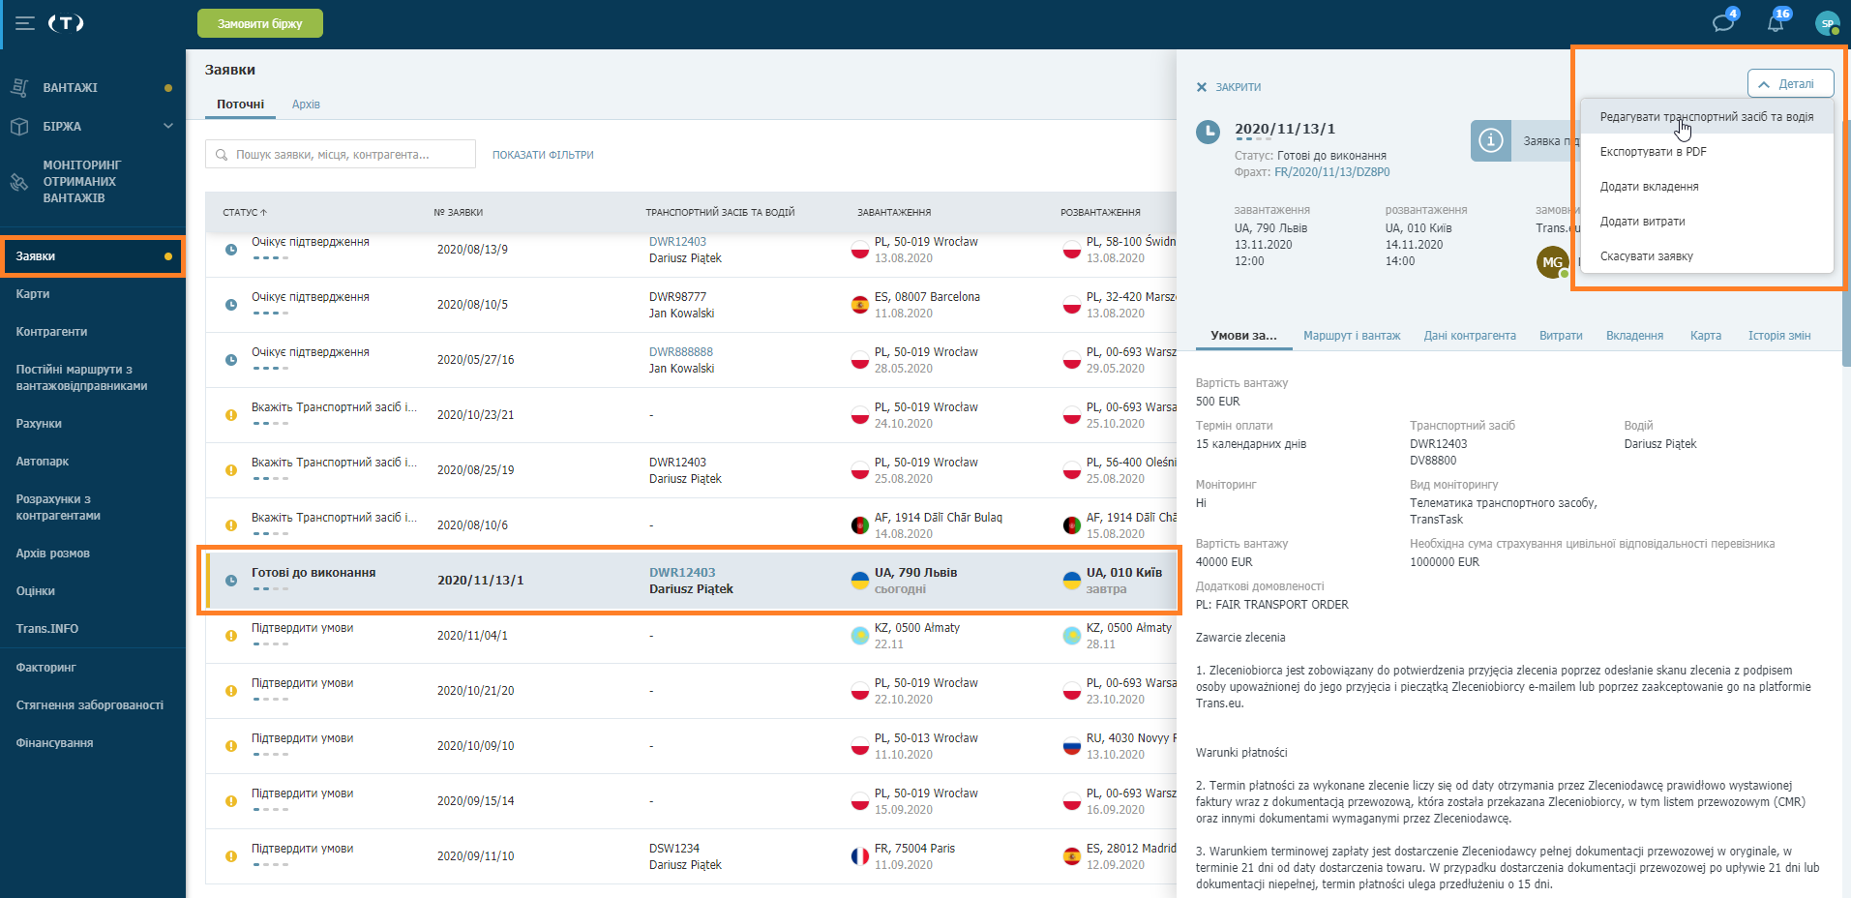Click Kazakhstan flag beside KZ, 0500 Almaty loading
The image size is (1851, 898).
[859, 636]
